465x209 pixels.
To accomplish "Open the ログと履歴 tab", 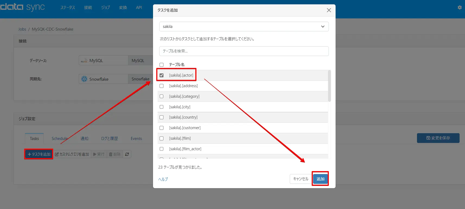I will click(x=109, y=139).
